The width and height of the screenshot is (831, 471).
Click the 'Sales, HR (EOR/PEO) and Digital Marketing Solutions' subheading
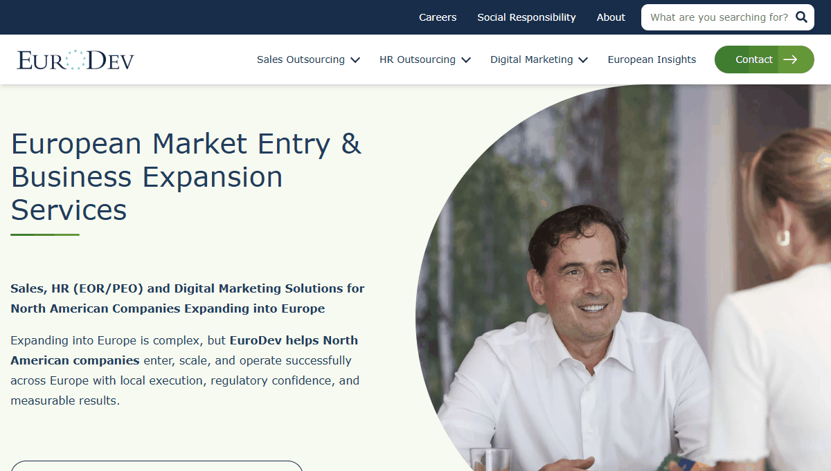(x=188, y=298)
